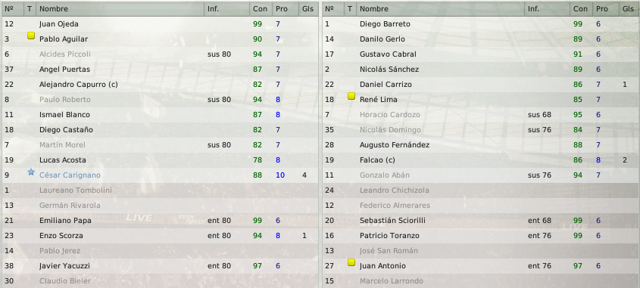Click Juan Ojeda player name

click(59, 24)
